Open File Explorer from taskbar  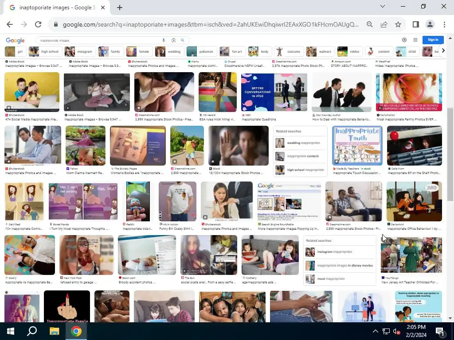coord(54,331)
